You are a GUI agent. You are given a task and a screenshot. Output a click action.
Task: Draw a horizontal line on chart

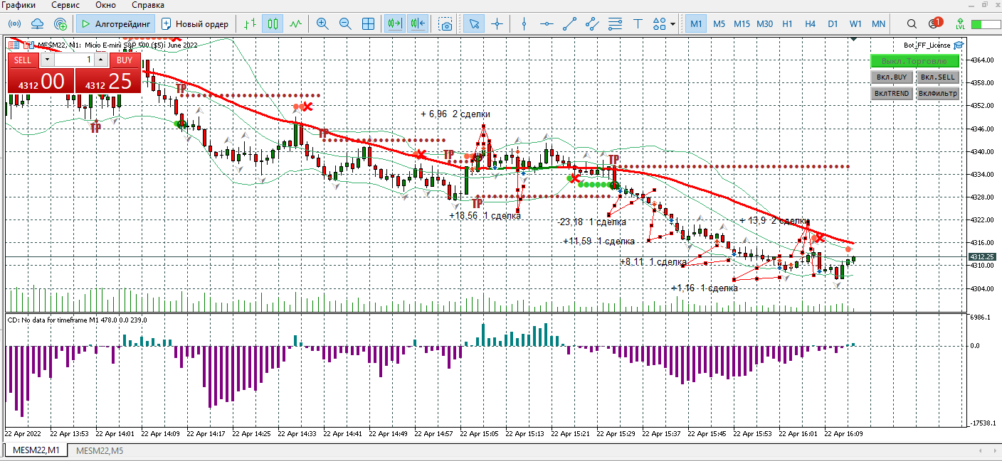[x=547, y=23]
